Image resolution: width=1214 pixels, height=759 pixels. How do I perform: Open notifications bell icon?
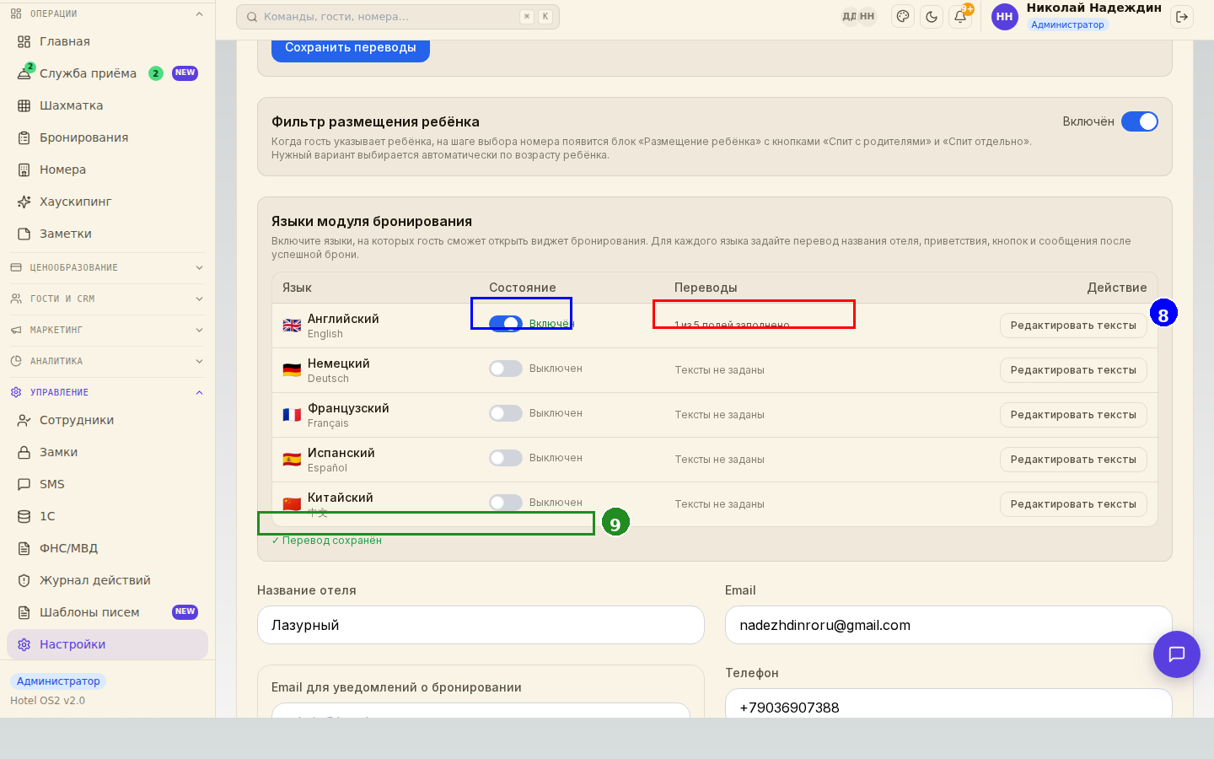click(960, 16)
